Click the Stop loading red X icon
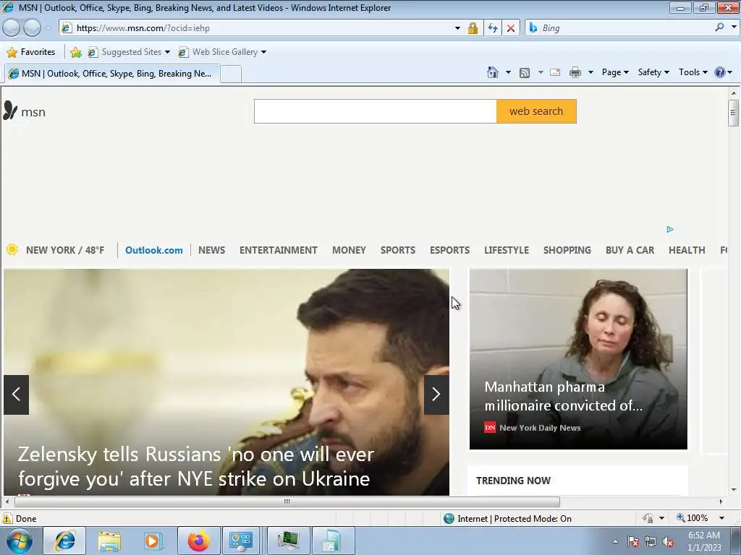The image size is (741, 555). (511, 28)
